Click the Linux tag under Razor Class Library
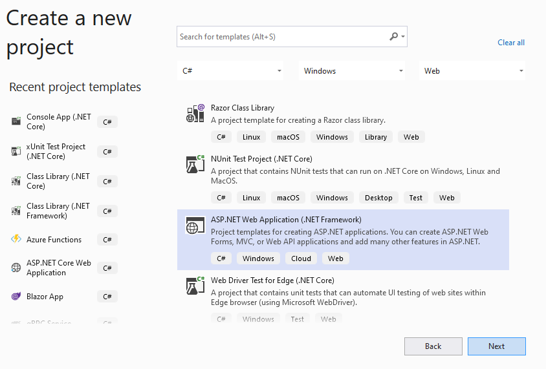 [252, 137]
